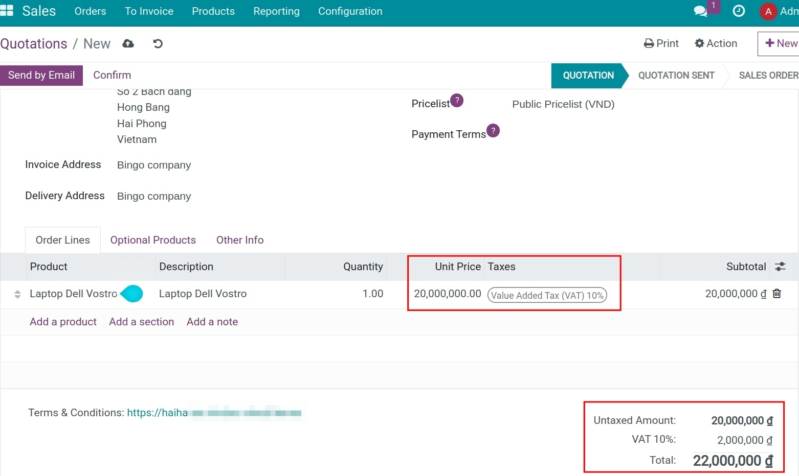
Task: Edit the Unit Price value 20,000,000.00
Action: click(x=447, y=294)
